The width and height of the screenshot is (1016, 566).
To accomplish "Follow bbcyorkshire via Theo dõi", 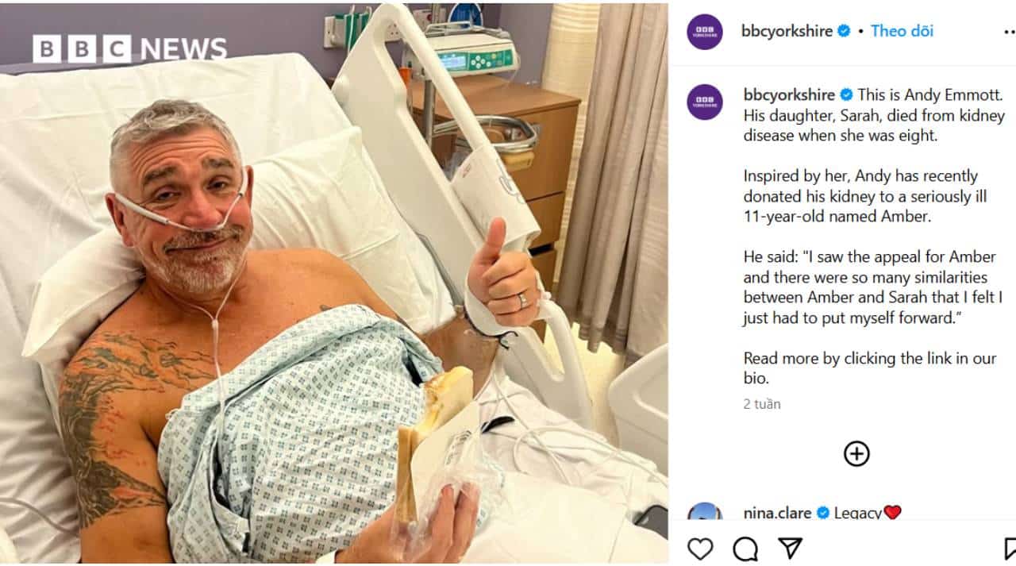I will pyautogui.click(x=902, y=31).
